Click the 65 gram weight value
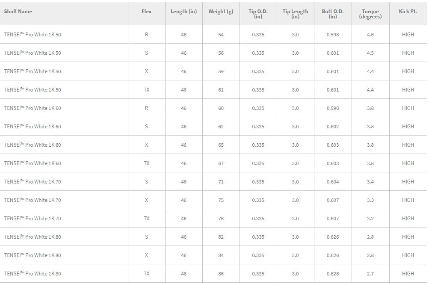 (x=221, y=145)
